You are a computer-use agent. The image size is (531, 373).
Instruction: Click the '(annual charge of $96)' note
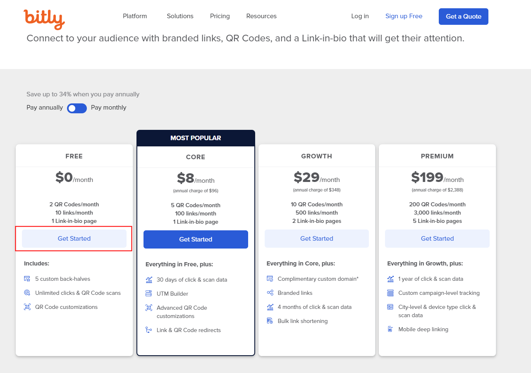pyautogui.click(x=196, y=191)
